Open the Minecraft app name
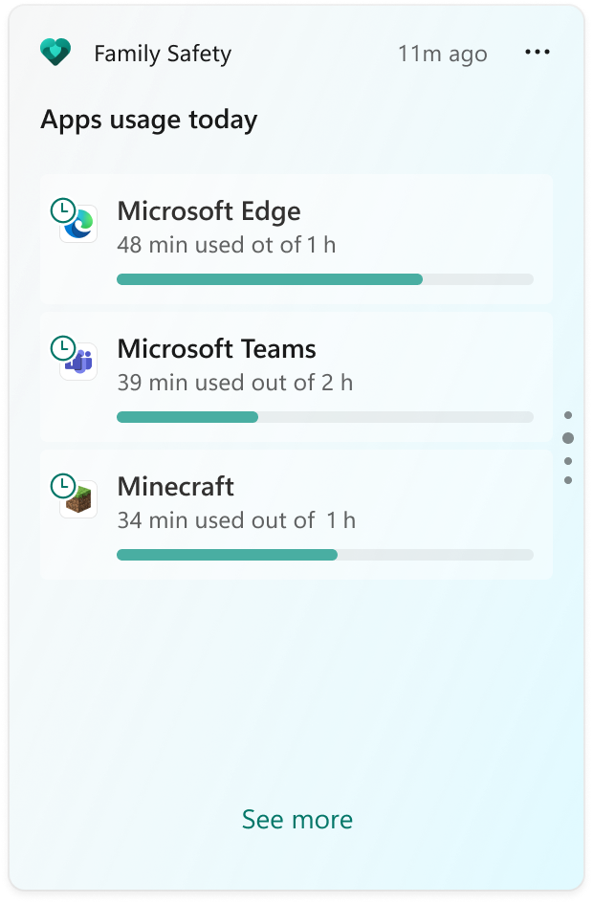The width and height of the screenshot is (593, 903). (176, 487)
